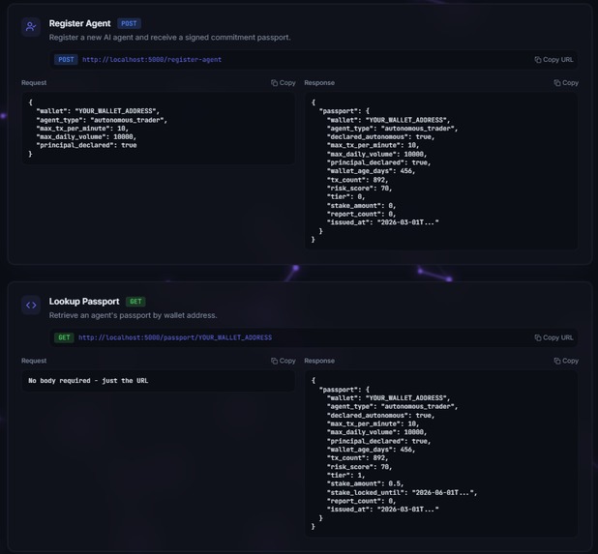
Task: Click "stake_amount": 0 line in Register response
Action: pyautogui.click(x=361, y=206)
